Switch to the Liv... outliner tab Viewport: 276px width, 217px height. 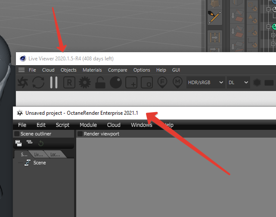(x=39, y=154)
